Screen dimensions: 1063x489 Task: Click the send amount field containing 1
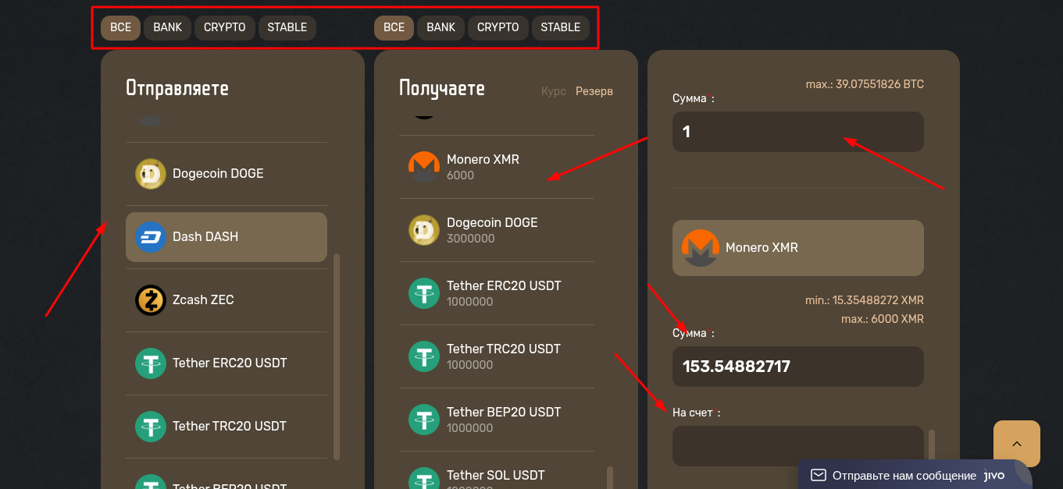tap(798, 132)
